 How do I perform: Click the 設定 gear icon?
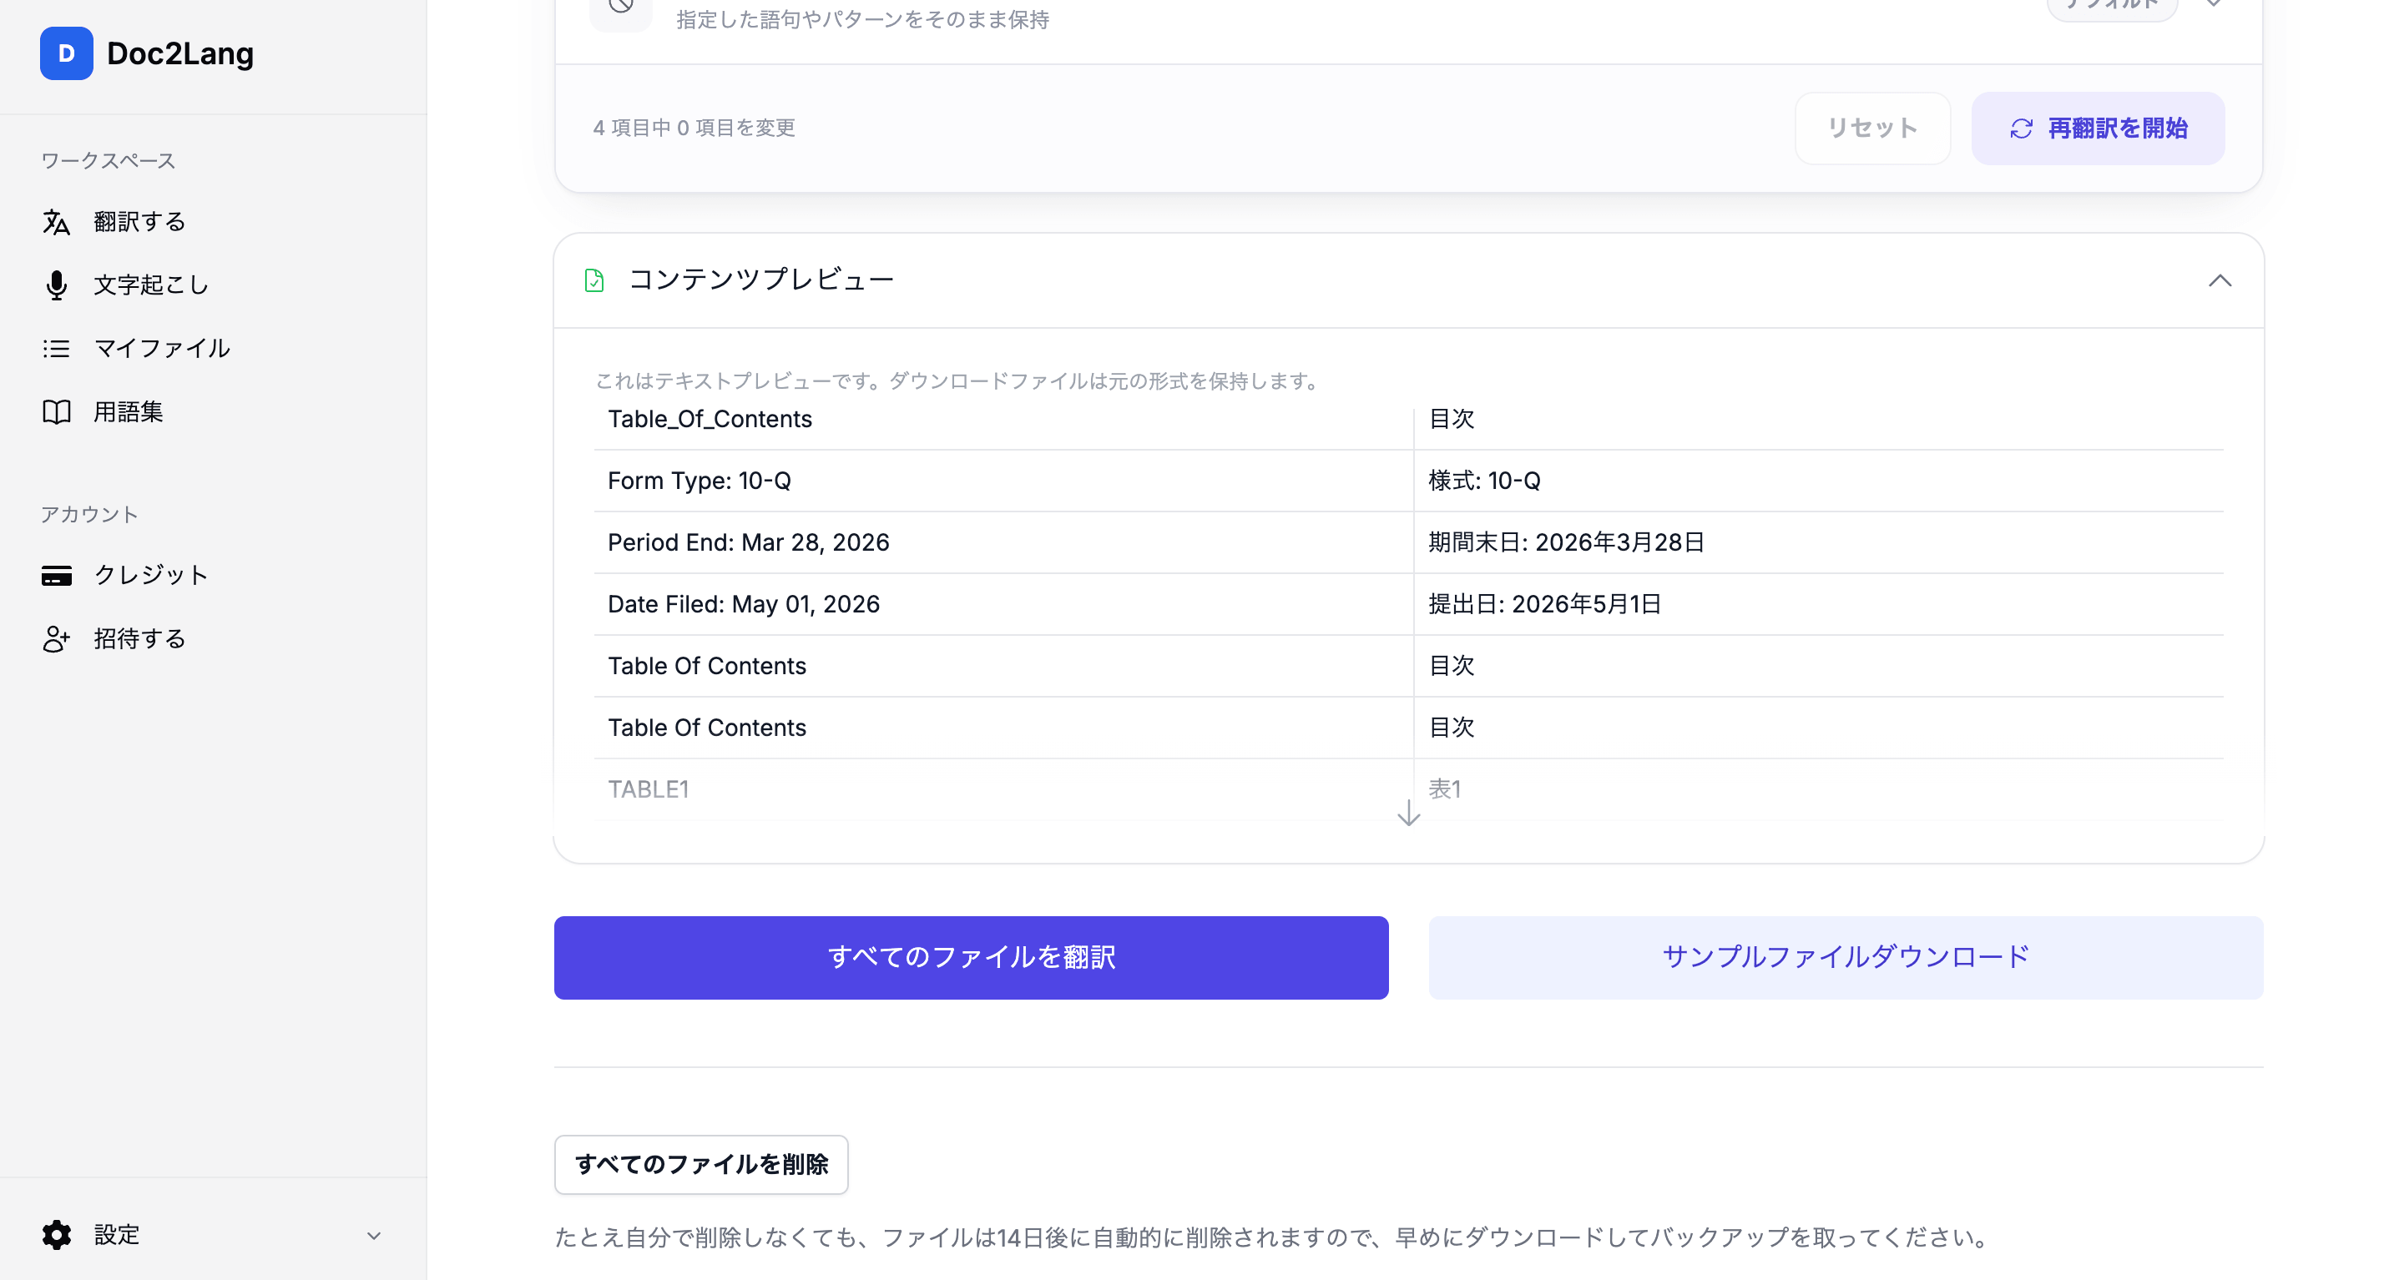[x=57, y=1235]
